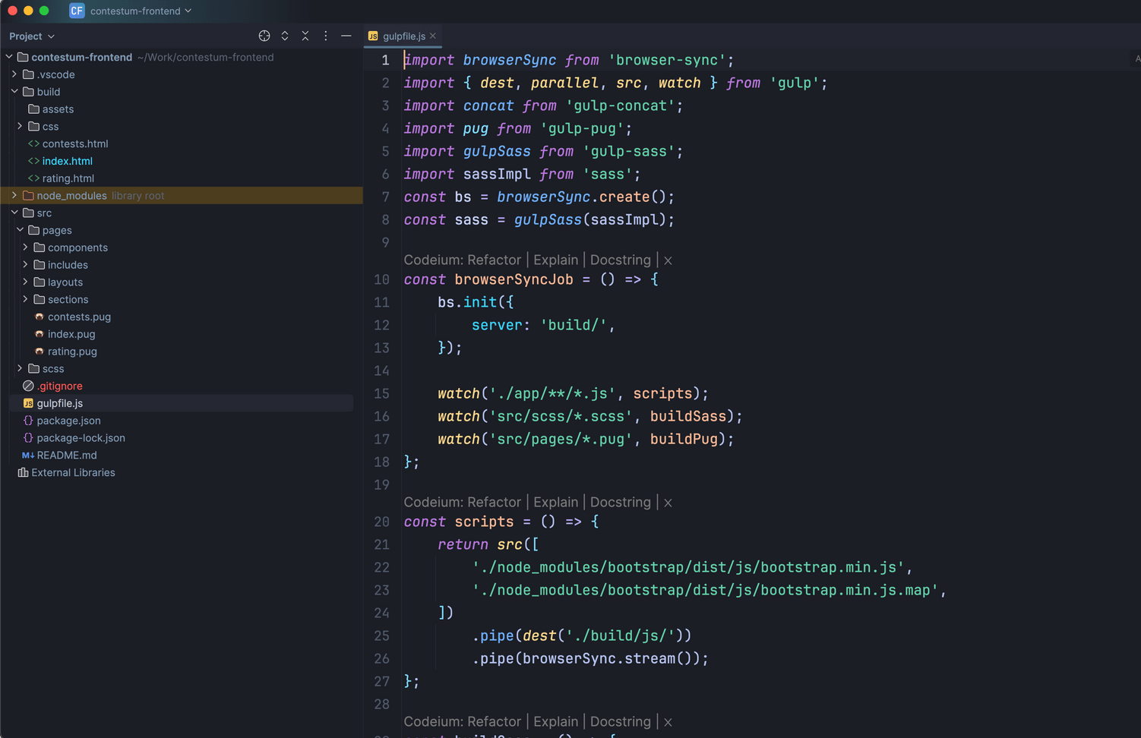Click the External Libraries icon
Screen dimensions: 1141x738
[x=23, y=472]
